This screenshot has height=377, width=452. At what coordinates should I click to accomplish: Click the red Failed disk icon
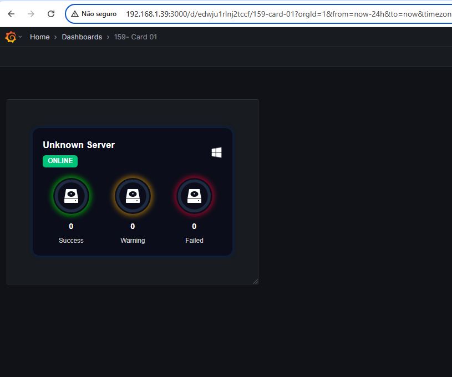[194, 196]
